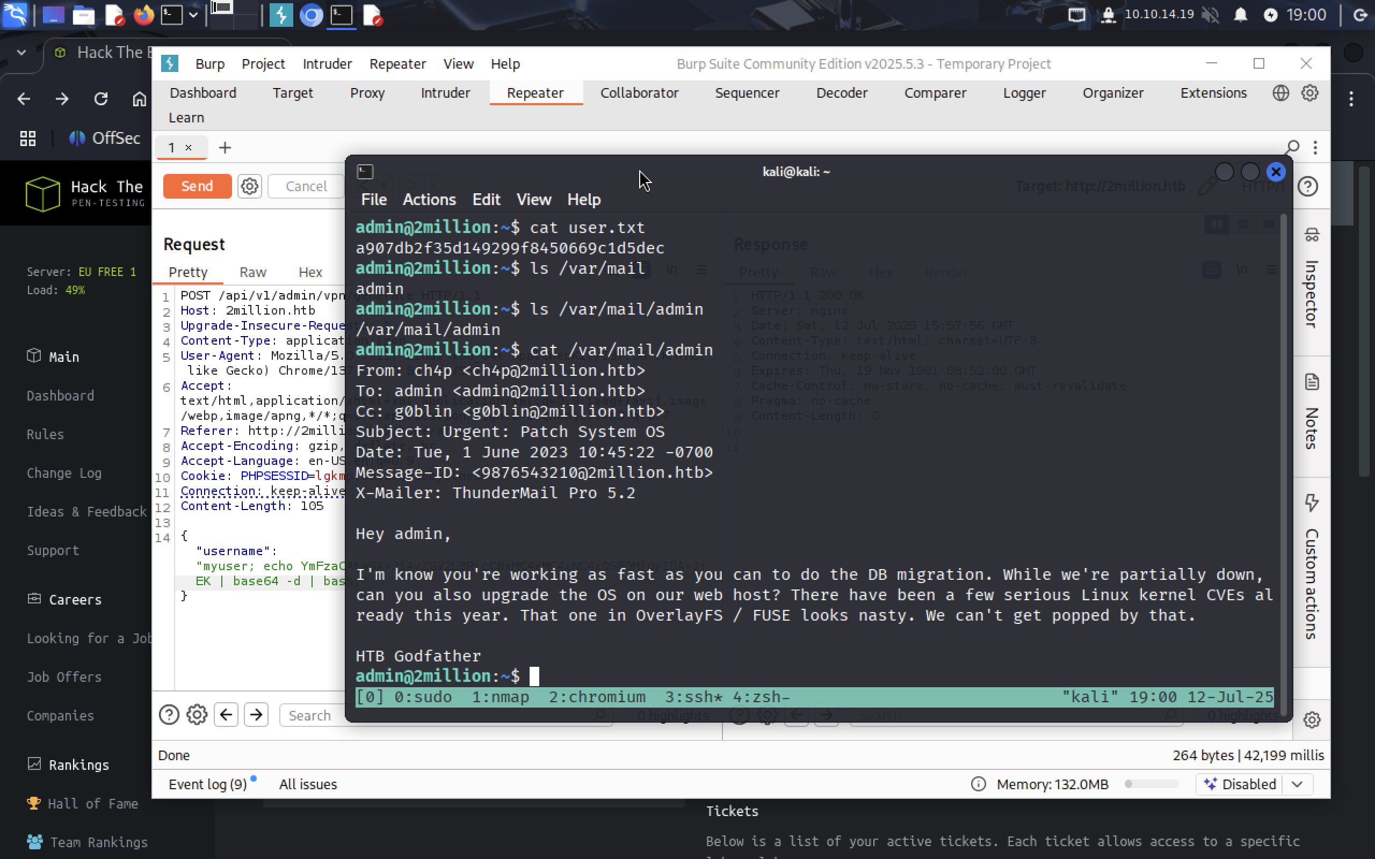Image resolution: width=1375 pixels, height=859 pixels.
Task: Switch to the Decoder tab
Action: pyautogui.click(x=842, y=92)
